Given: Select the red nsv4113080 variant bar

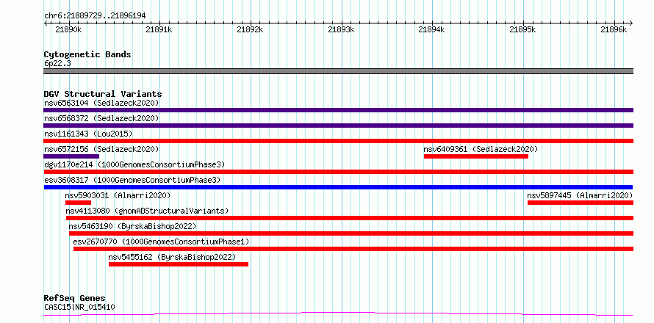Looking at the screenshot, I should pyautogui.click(x=350, y=218).
